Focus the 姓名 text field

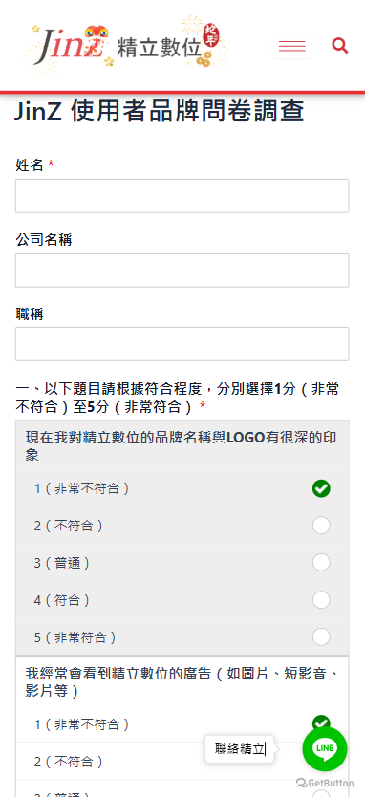pos(182,196)
